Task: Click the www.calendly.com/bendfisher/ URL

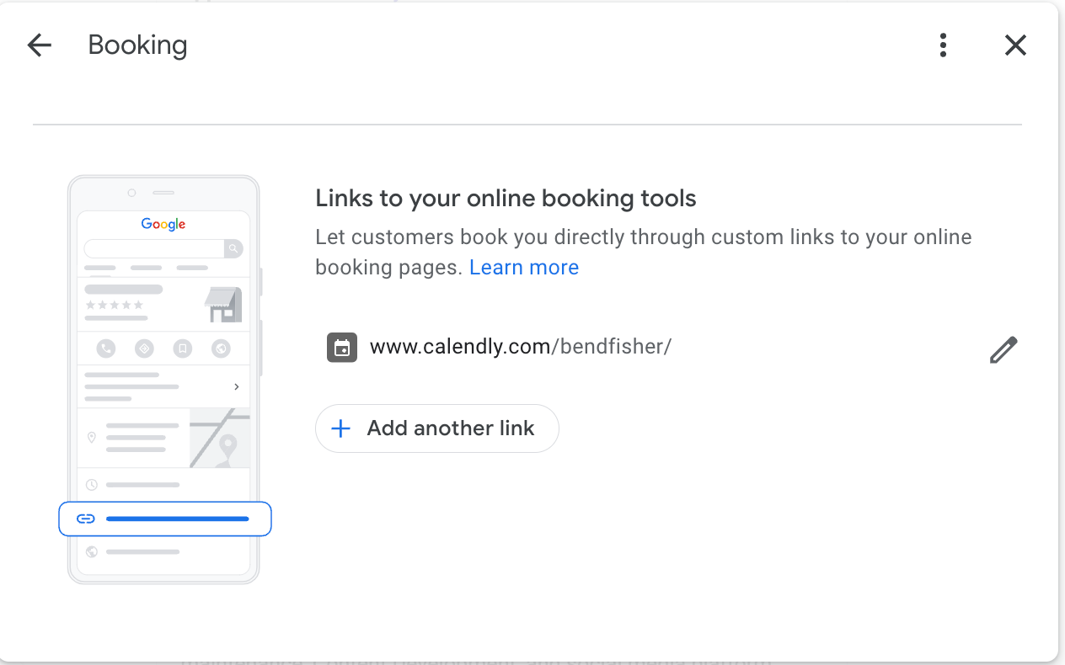Action: tap(520, 347)
